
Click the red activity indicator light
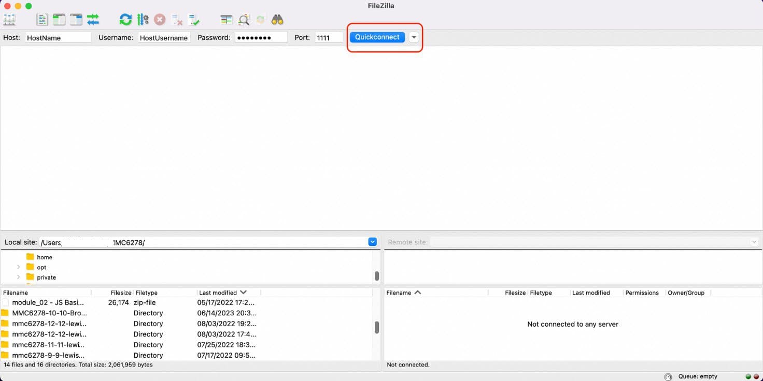pos(756,377)
